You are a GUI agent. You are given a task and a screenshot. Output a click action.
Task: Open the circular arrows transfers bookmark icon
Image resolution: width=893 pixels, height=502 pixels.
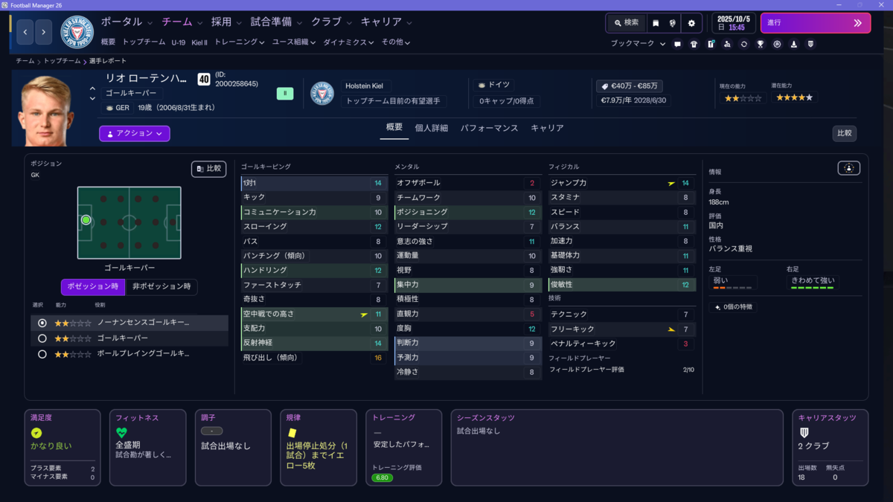(x=743, y=44)
